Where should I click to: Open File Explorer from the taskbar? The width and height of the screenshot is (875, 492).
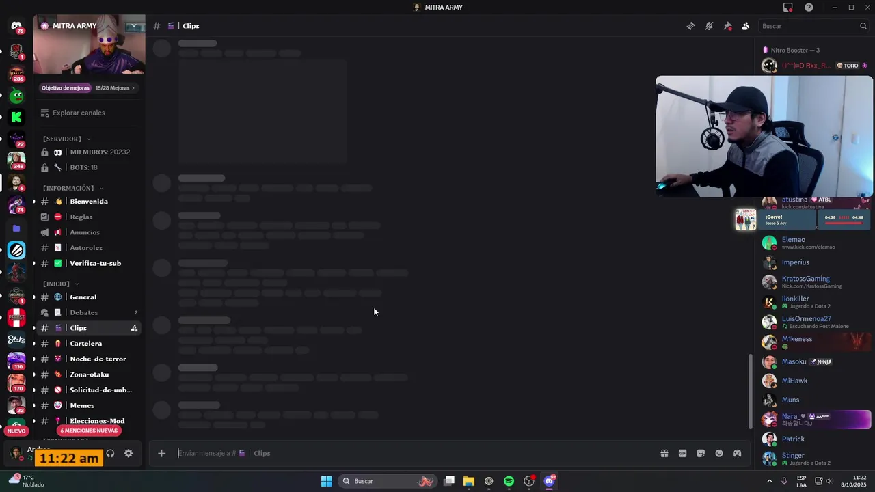(469, 481)
